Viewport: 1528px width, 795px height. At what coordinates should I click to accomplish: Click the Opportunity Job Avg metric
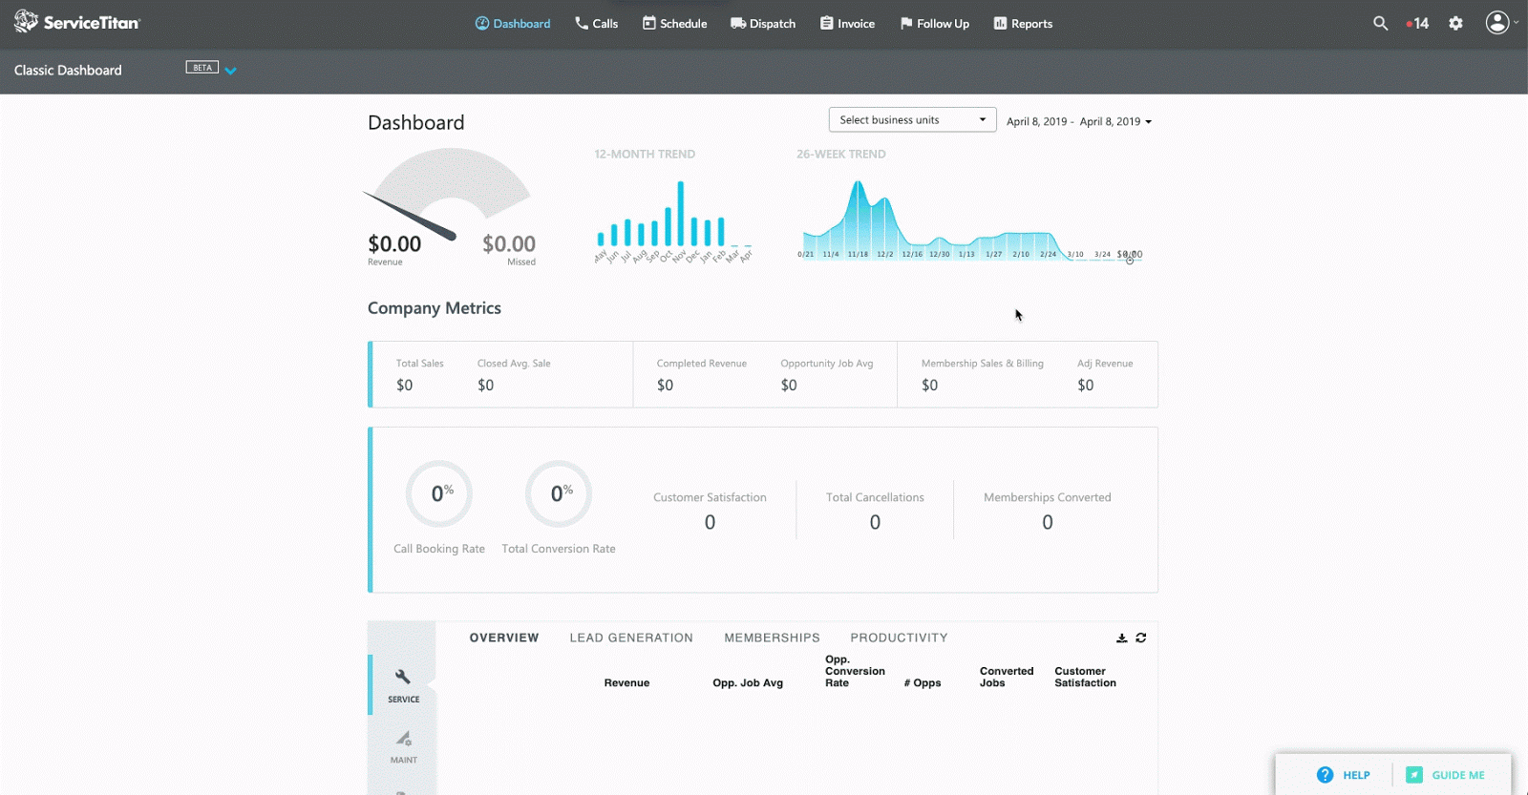827,375
